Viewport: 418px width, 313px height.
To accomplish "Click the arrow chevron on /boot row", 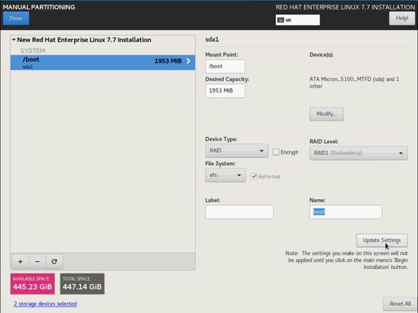I will (188, 61).
